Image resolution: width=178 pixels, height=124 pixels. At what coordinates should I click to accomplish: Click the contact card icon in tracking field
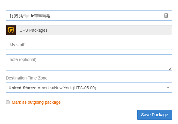pyautogui.click(x=166, y=16)
